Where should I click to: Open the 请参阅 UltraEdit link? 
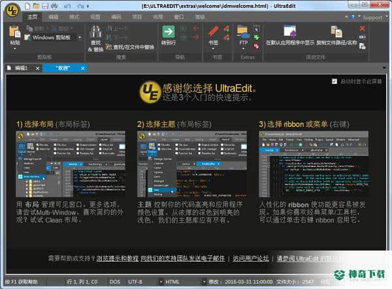click(309, 258)
